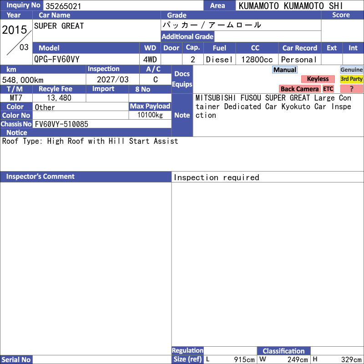Select the mileage value 548,000km

[23, 80]
